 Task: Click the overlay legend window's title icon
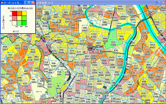coord(2,3)
